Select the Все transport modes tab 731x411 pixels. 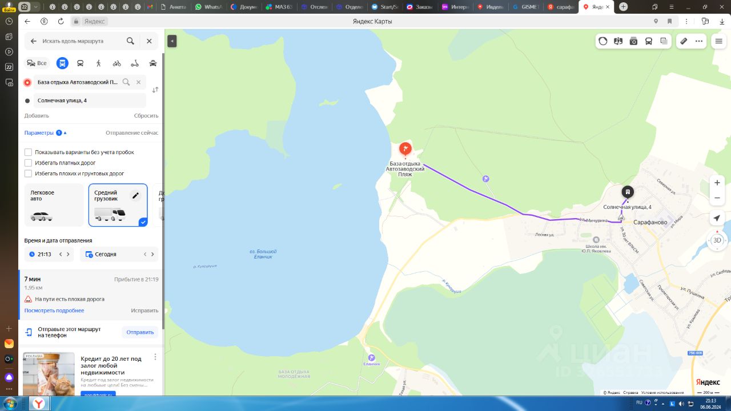point(37,63)
